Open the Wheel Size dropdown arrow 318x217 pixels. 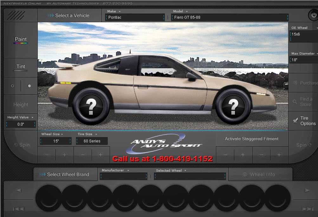(62, 135)
